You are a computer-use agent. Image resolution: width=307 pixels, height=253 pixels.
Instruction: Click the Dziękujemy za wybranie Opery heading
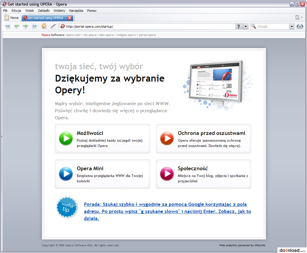110,84
